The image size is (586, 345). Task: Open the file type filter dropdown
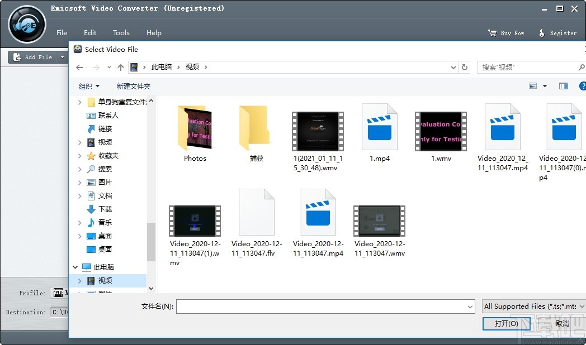(x=532, y=306)
